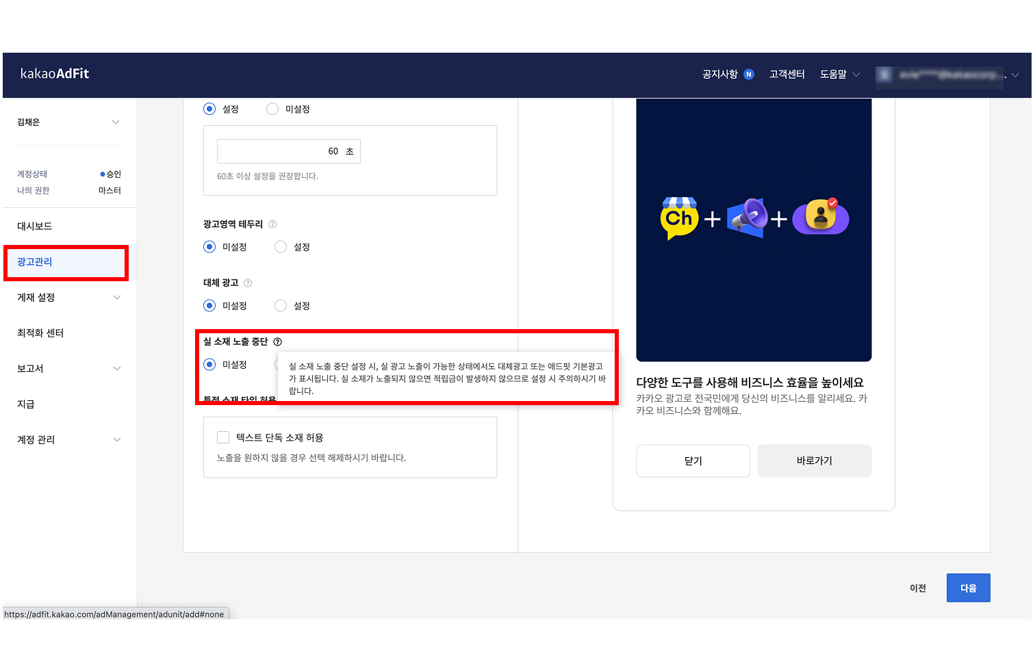
Task: Click the 바로가기 button
Action: (815, 461)
